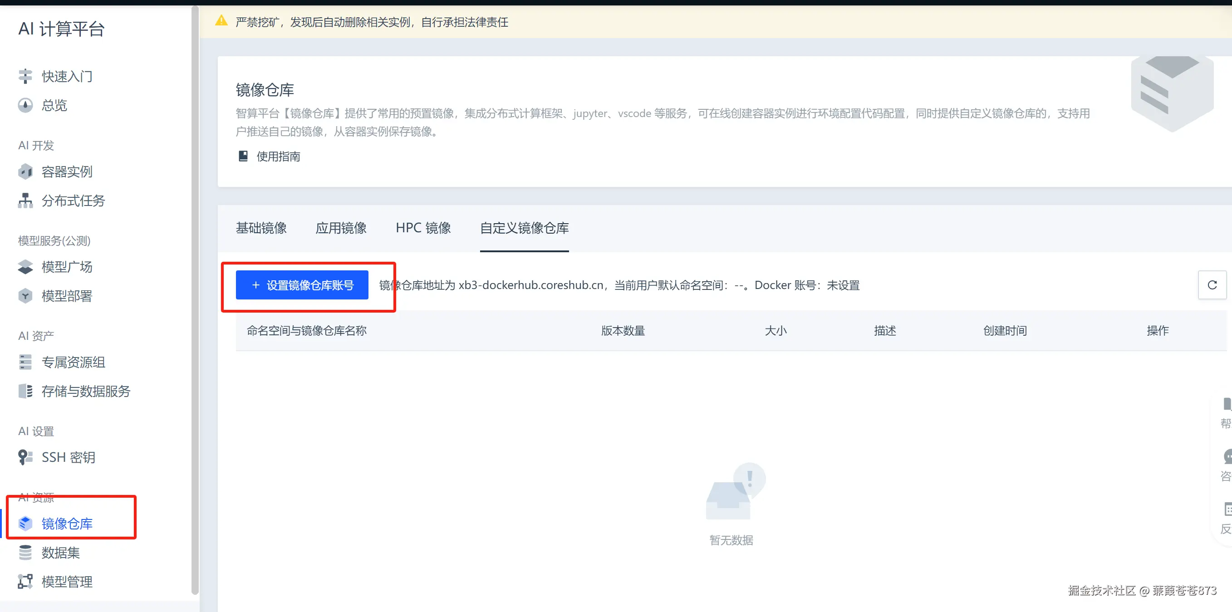Viewport: 1232px width, 612px height.
Task: Click the SSH 密钥 key icon
Action: coord(25,457)
